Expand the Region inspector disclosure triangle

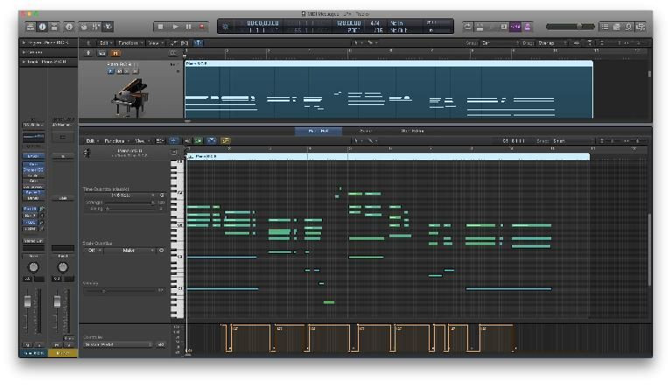point(23,42)
